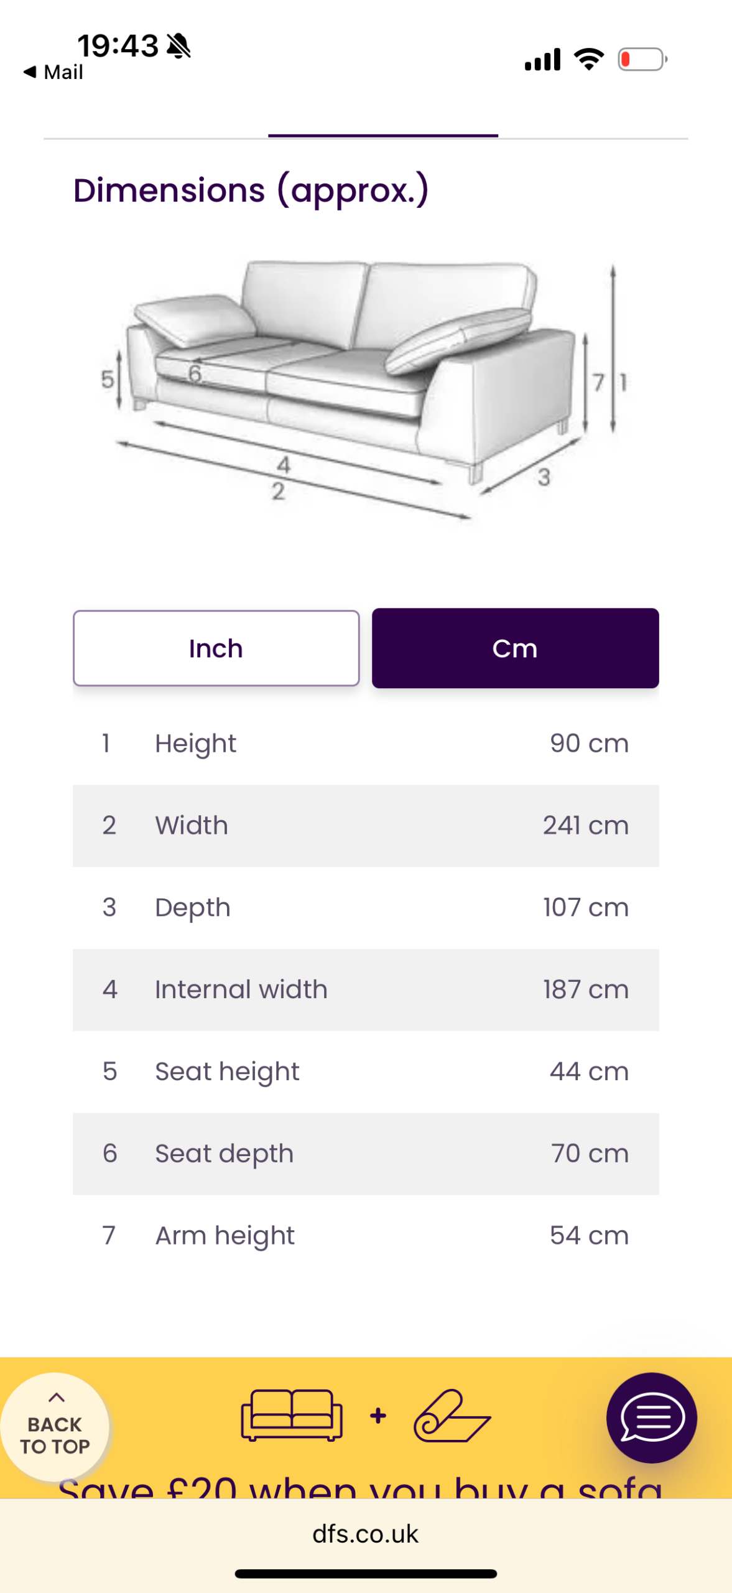Viewport: 732px width, 1593px height.
Task: Tap the Wi-Fi status icon
Action: [588, 59]
